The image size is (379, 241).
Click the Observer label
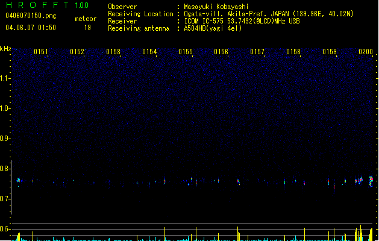click(122, 7)
